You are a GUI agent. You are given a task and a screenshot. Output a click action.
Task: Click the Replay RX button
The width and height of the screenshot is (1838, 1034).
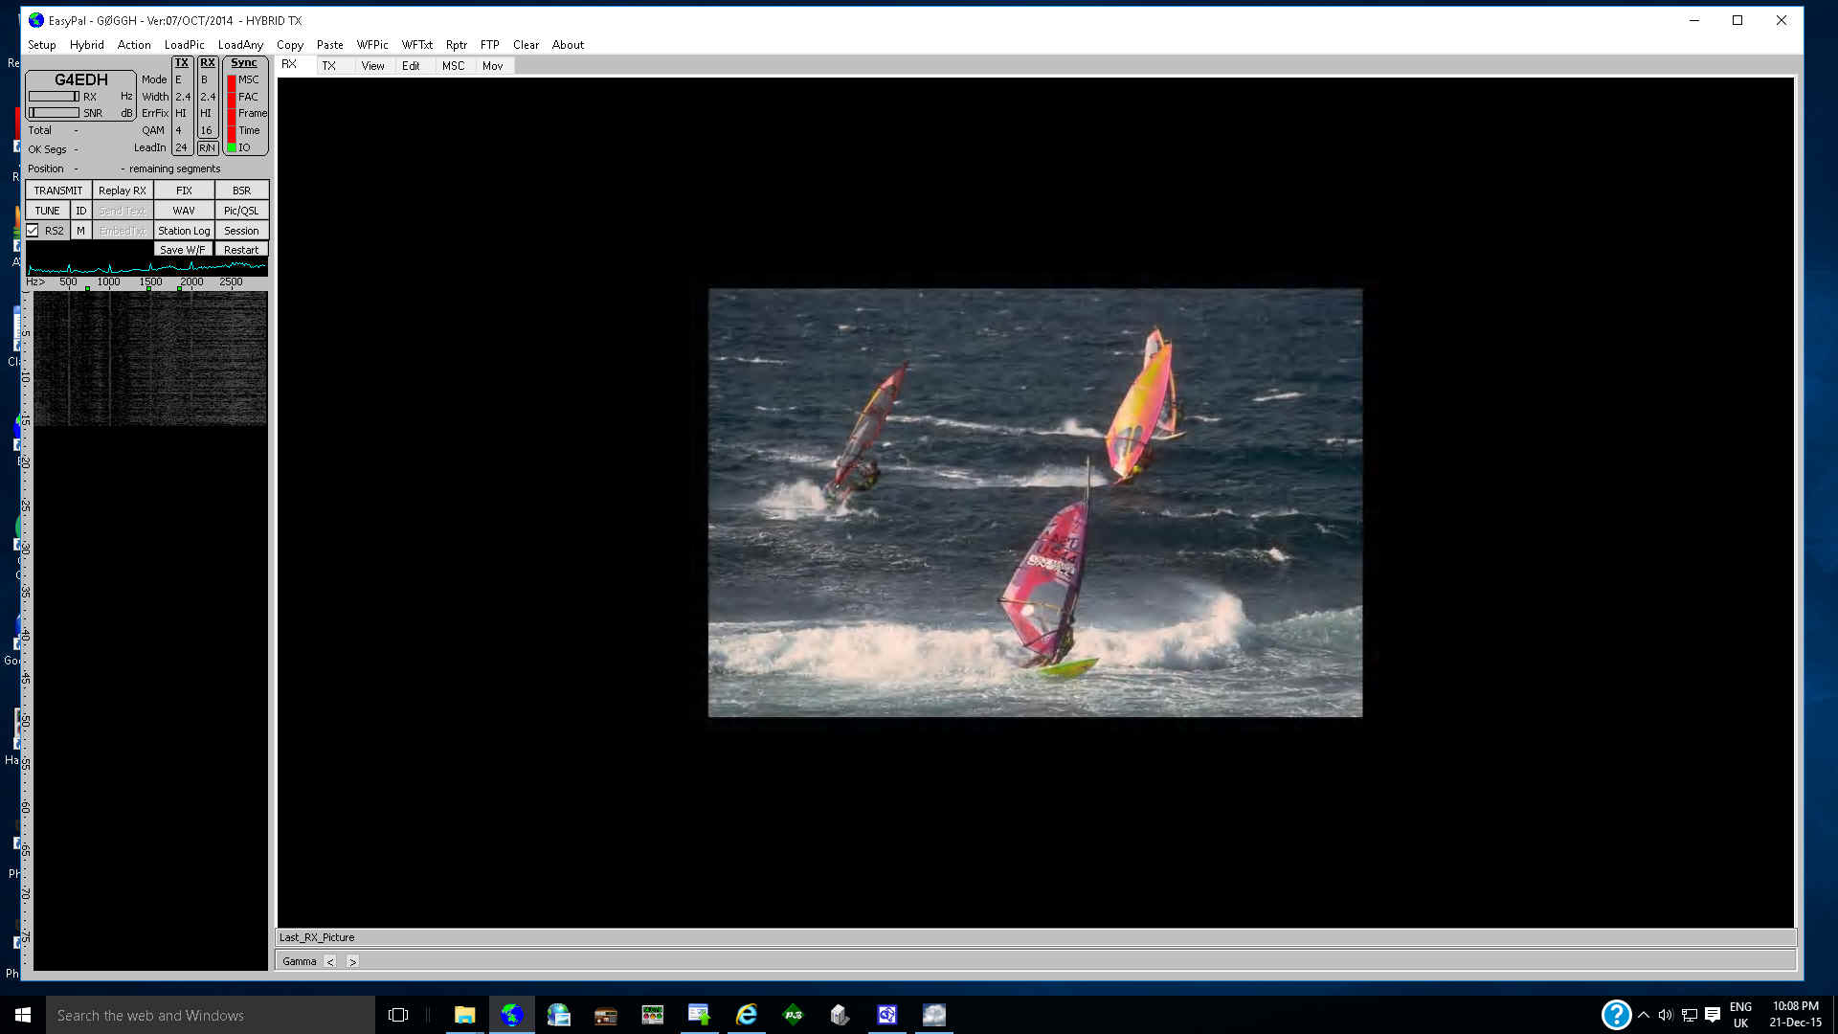[123, 191]
